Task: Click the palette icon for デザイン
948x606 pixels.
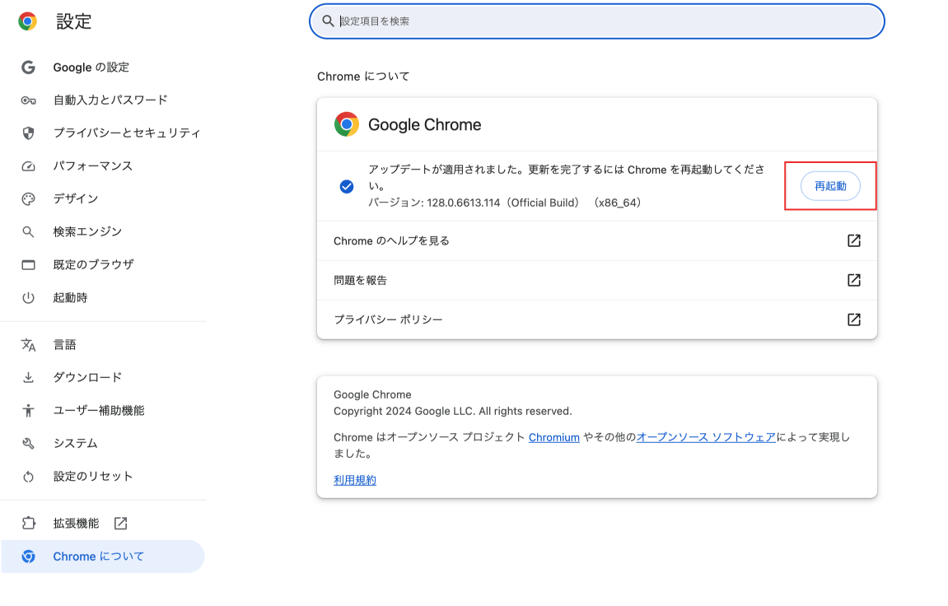Action: [x=28, y=198]
